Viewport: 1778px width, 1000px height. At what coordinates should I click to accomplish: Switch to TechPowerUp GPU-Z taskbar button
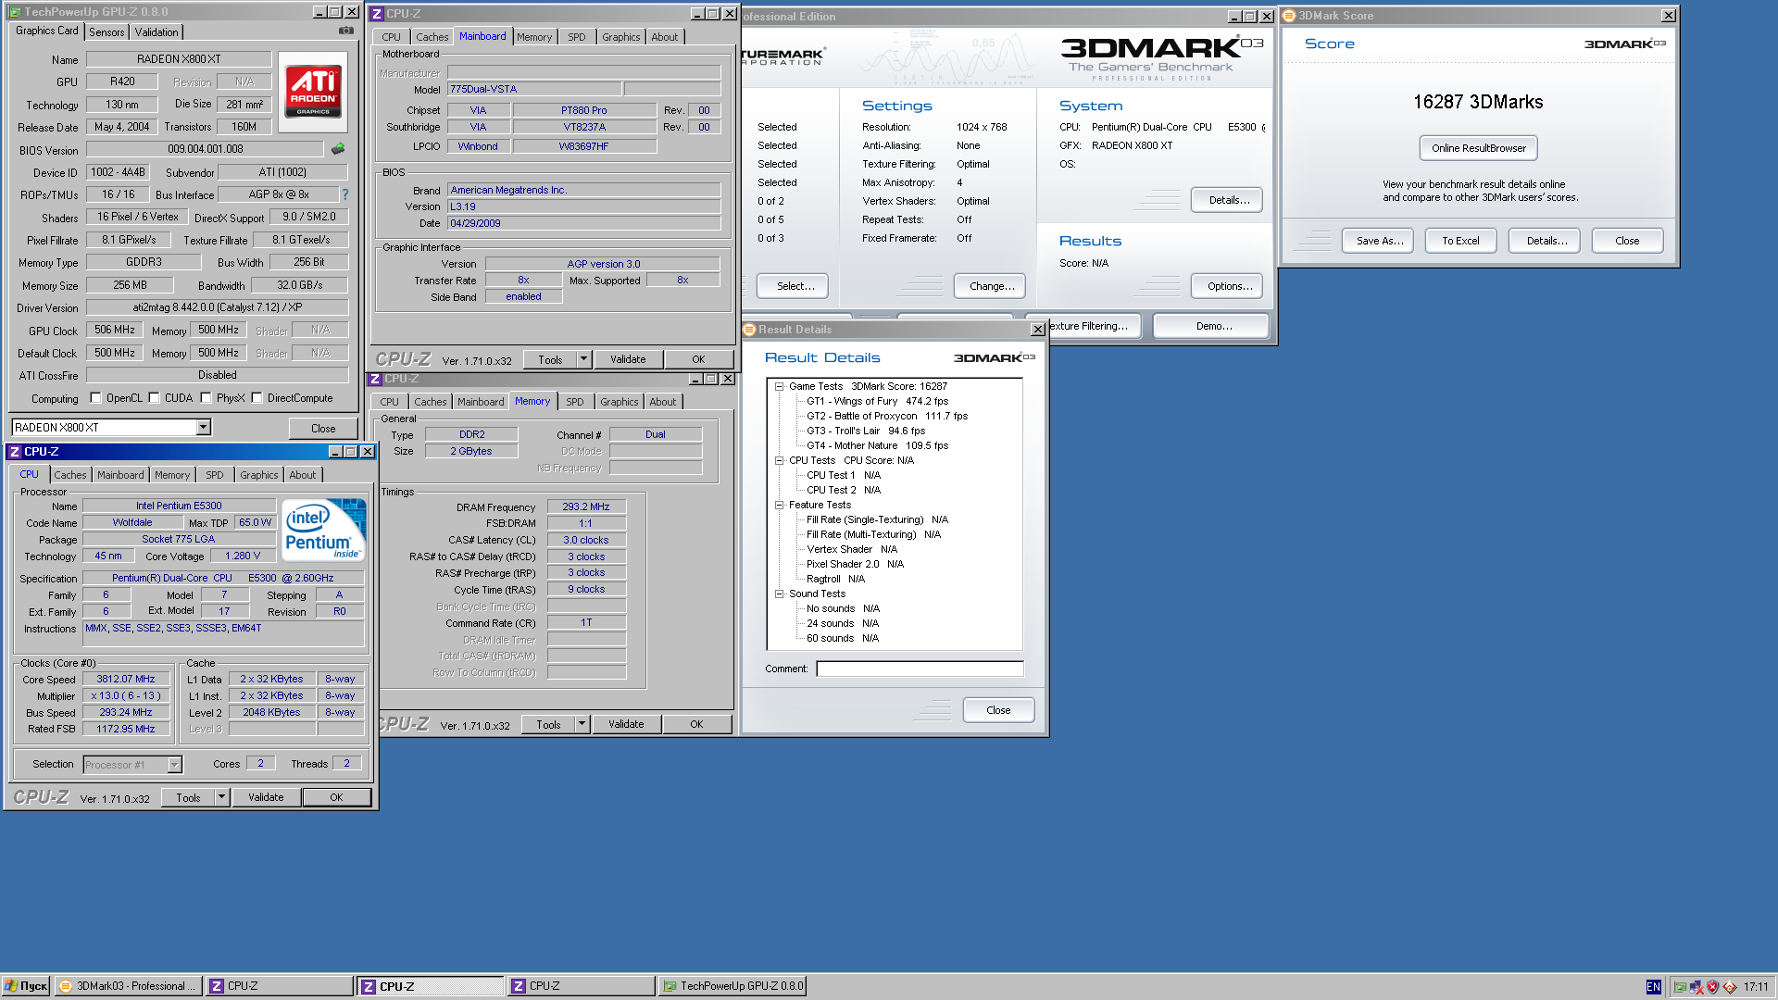click(x=732, y=986)
